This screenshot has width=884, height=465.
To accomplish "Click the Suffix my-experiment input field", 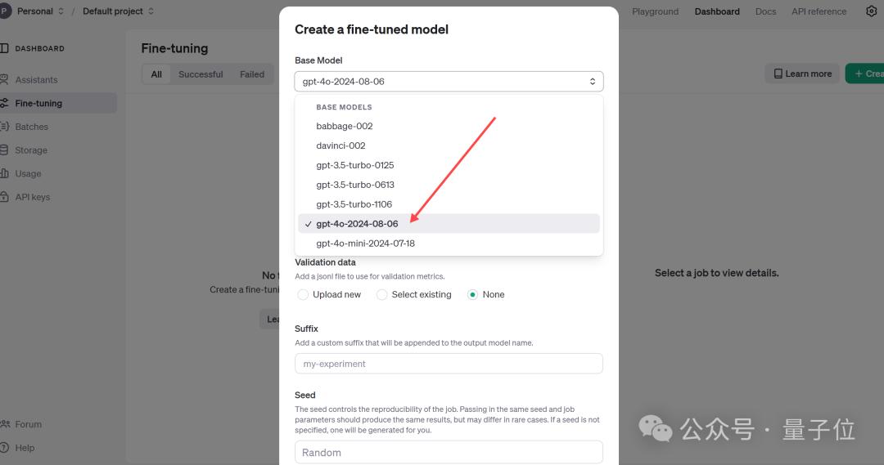I will 449,364.
